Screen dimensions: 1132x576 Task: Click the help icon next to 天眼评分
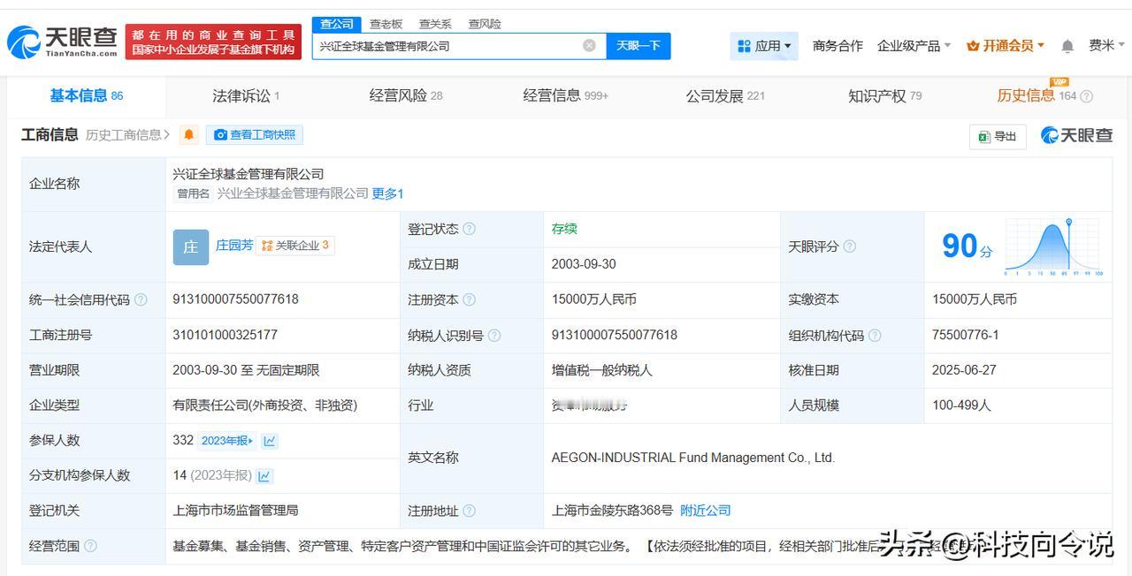tap(849, 246)
